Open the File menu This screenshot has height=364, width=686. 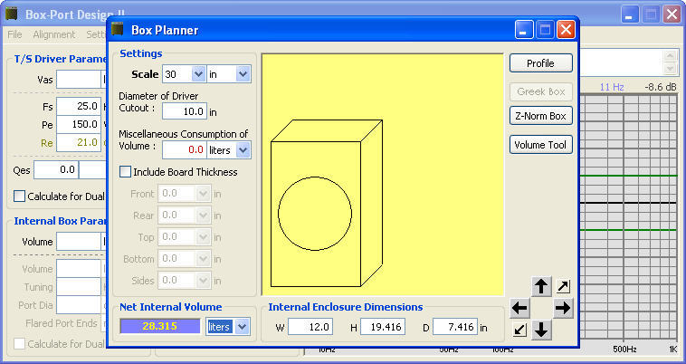pyautogui.click(x=14, y=34)
